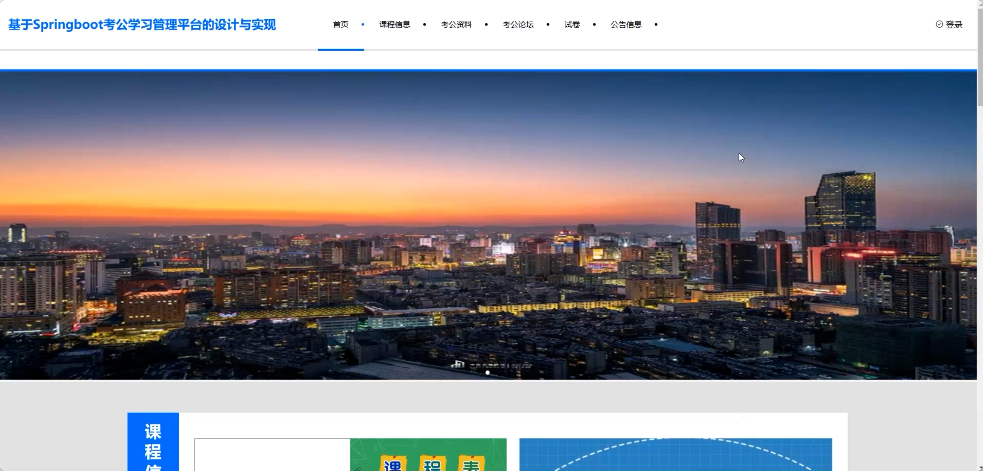Open the 考公论坛 forum tab
The height and width of the screenshot is (471, 983).
[518, 24]
